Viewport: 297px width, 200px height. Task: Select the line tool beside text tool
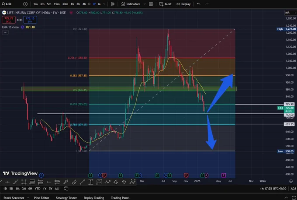tap(83, 182)
